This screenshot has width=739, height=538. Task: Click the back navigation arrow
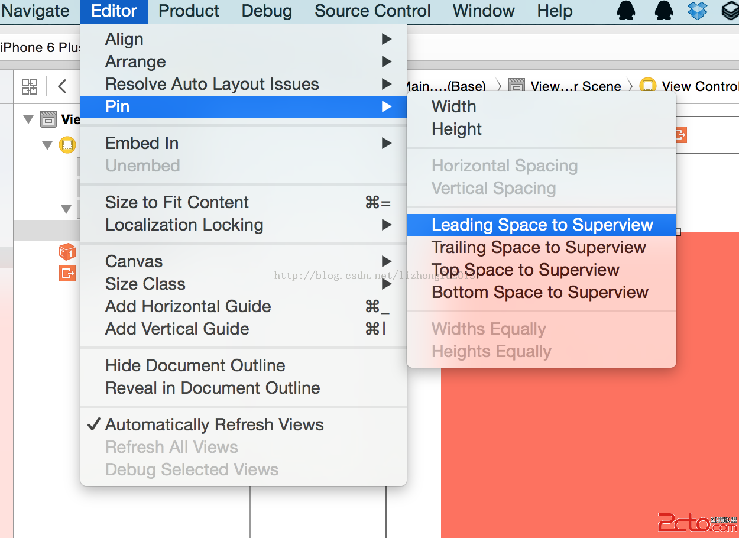(x=62, y=87)
